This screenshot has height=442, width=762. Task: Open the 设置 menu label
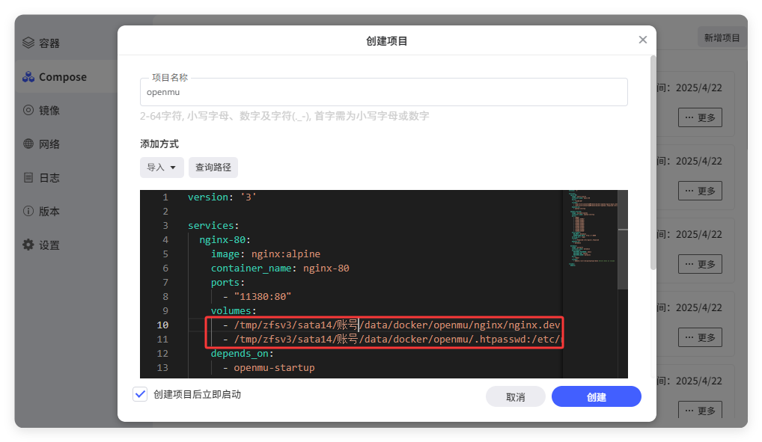click(x=49, y=245)
